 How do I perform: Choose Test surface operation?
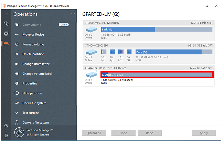[x=31, y=113]
